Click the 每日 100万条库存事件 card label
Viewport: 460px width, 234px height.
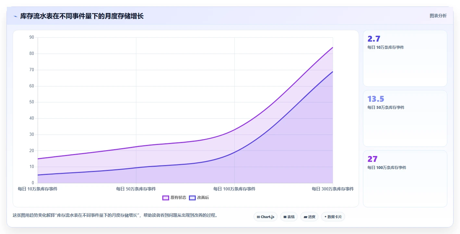(x=387, y=168)
